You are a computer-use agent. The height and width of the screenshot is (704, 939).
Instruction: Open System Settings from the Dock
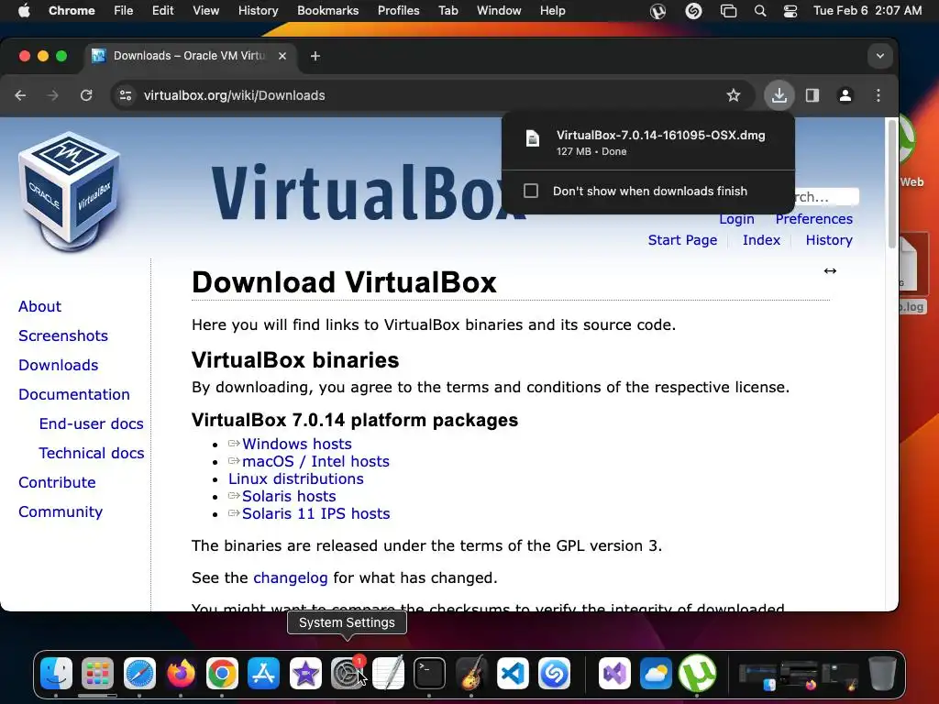click(x=347, y=674)
